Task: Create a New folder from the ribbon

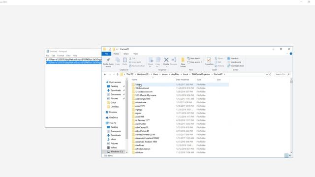Action: pyautogui.click(x=183, y=62)
